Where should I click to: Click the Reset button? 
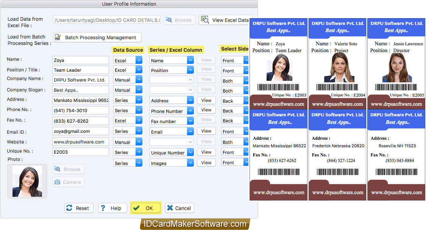79,208
